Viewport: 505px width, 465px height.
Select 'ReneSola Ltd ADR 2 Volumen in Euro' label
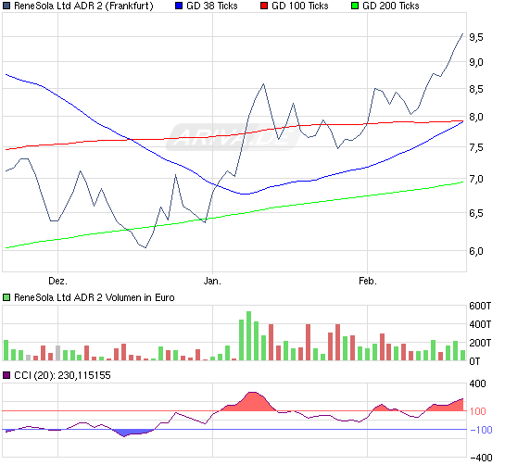[95, 297]
